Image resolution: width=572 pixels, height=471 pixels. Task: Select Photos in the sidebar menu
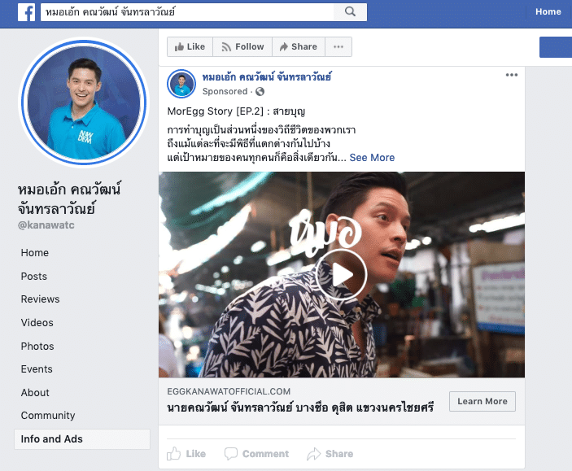(37, 347)
